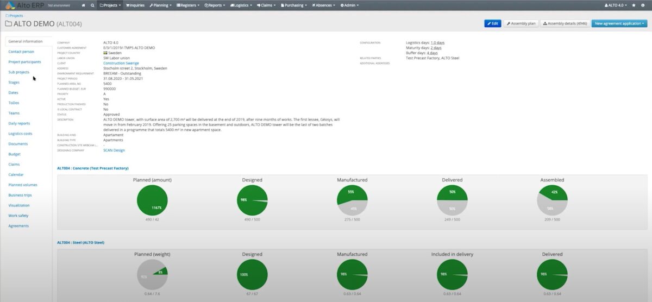The image size is (652, 302).
Task: Open the Contact person section
Action: 21,52
